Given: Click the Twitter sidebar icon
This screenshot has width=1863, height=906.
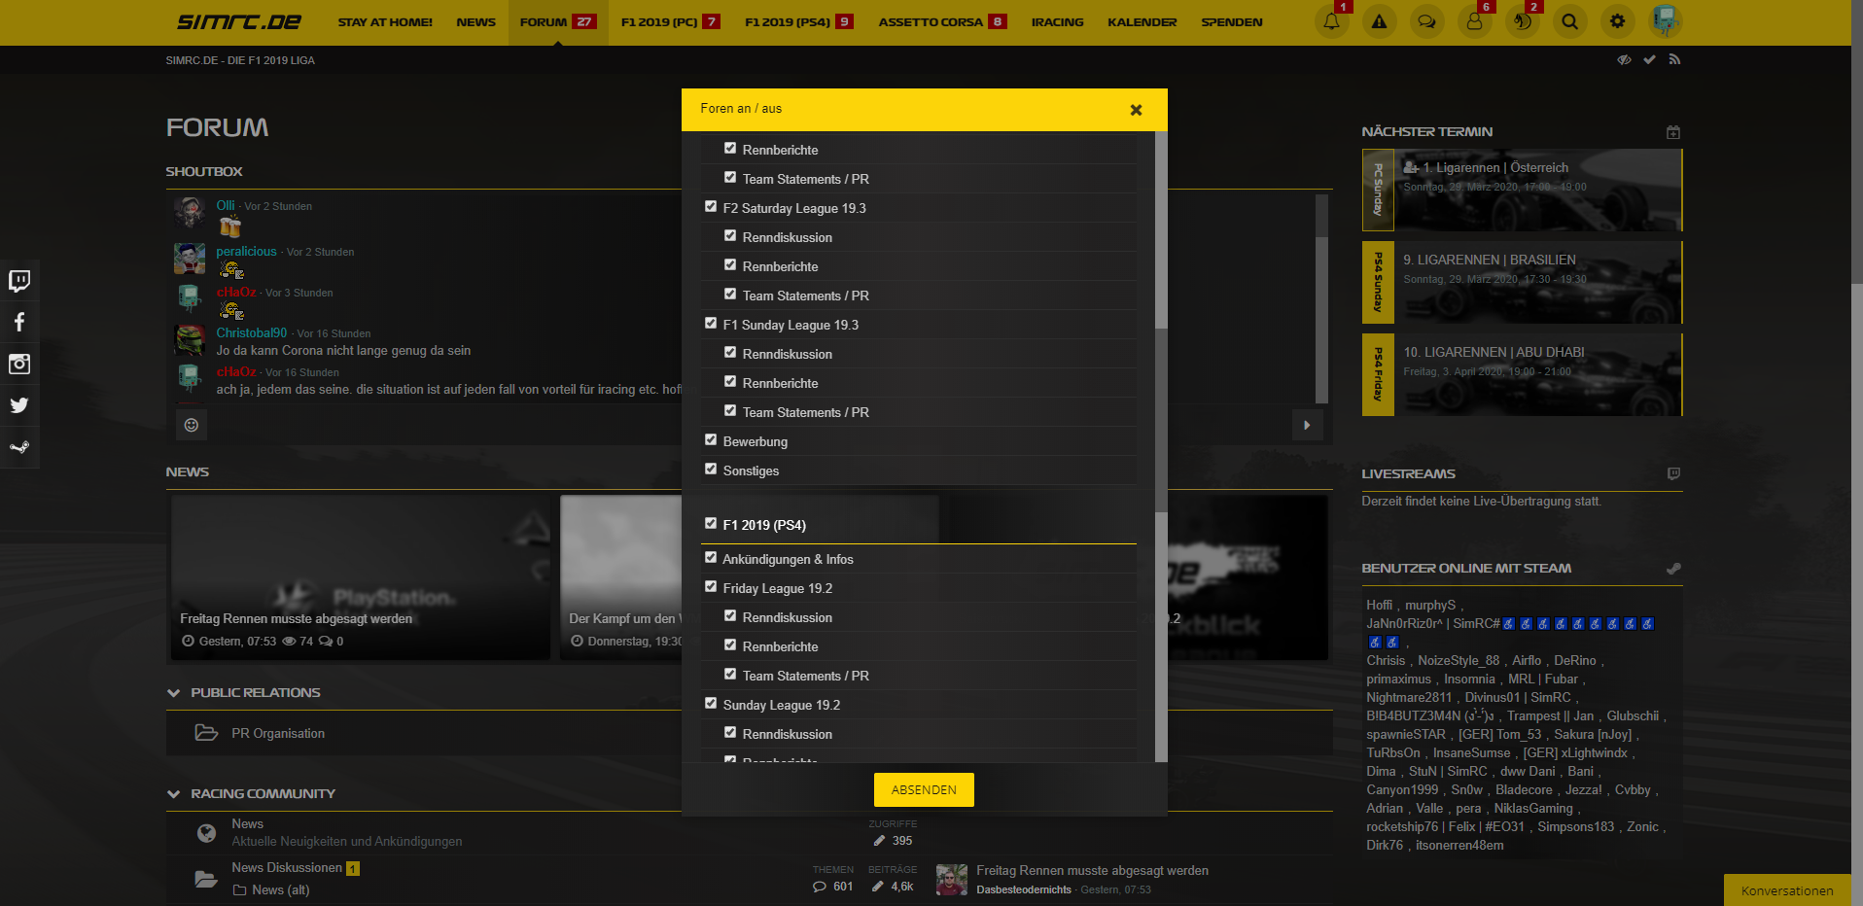Looking at the screenshot, I should pos(19,405).
